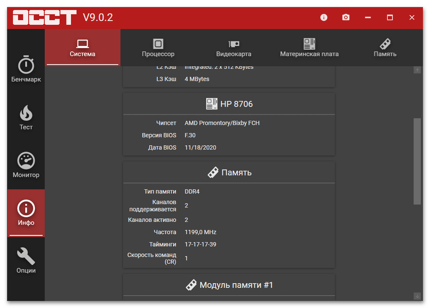Maximize the OCCT window
The image size is (430, 308).
[x=390, y=18]
